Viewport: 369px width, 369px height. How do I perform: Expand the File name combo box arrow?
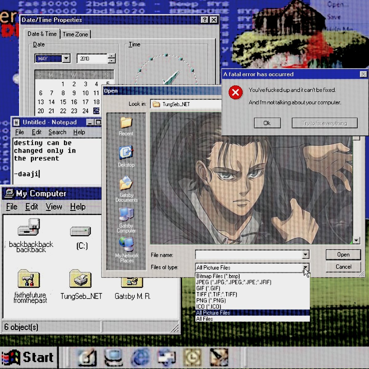(x=305, y=255)
